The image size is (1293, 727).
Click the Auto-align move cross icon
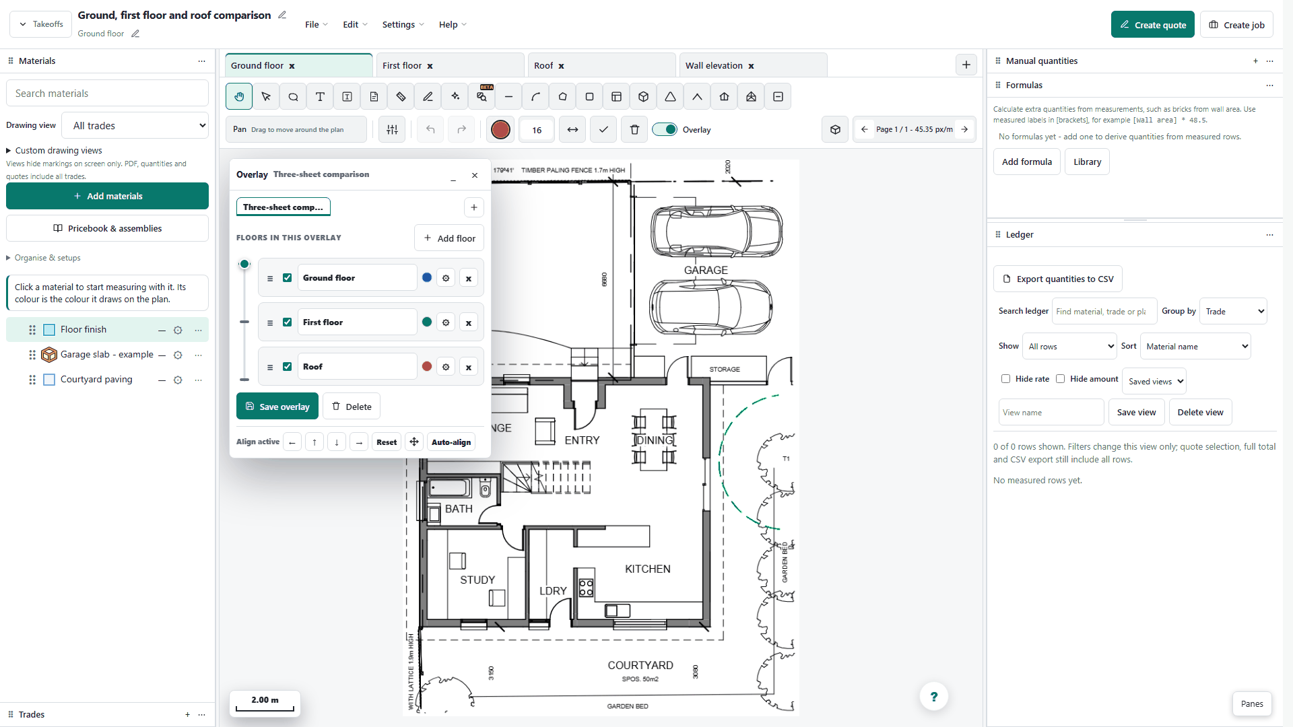414,442
